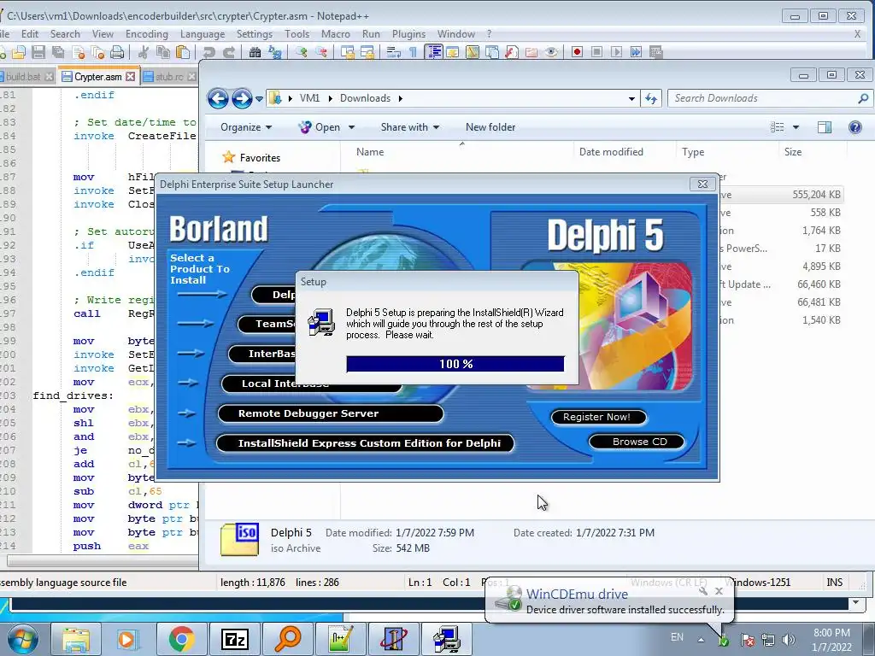Click the Function List icon in Notepad++
Viewport: 875px width, 656px height.
[511, 52]
